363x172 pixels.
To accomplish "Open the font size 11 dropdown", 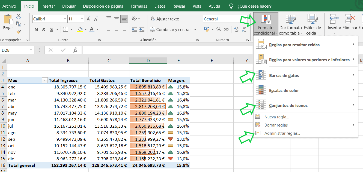I will [x=82, y=19].
